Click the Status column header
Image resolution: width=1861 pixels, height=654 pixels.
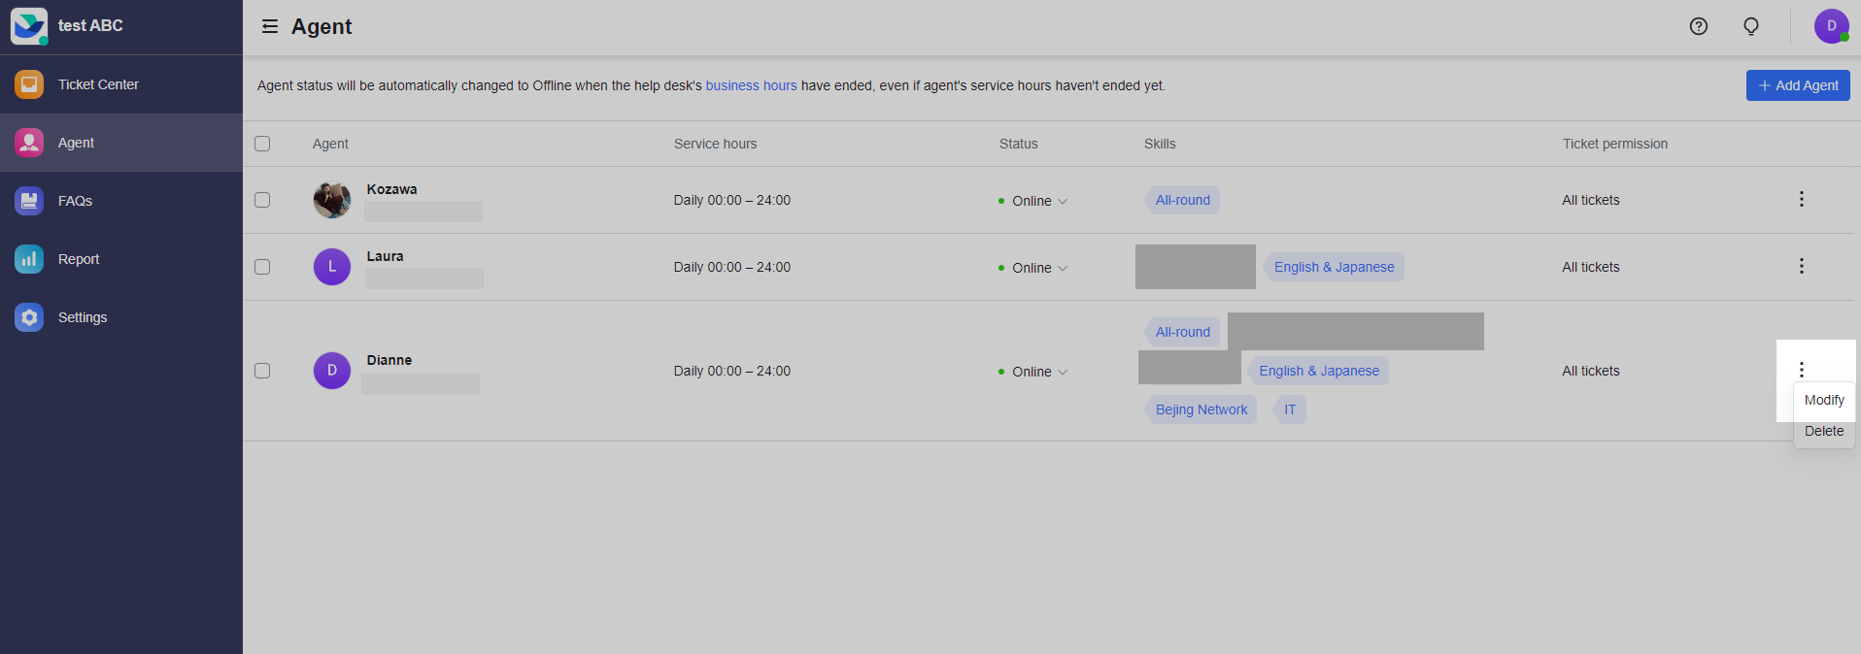[1018, 144]
